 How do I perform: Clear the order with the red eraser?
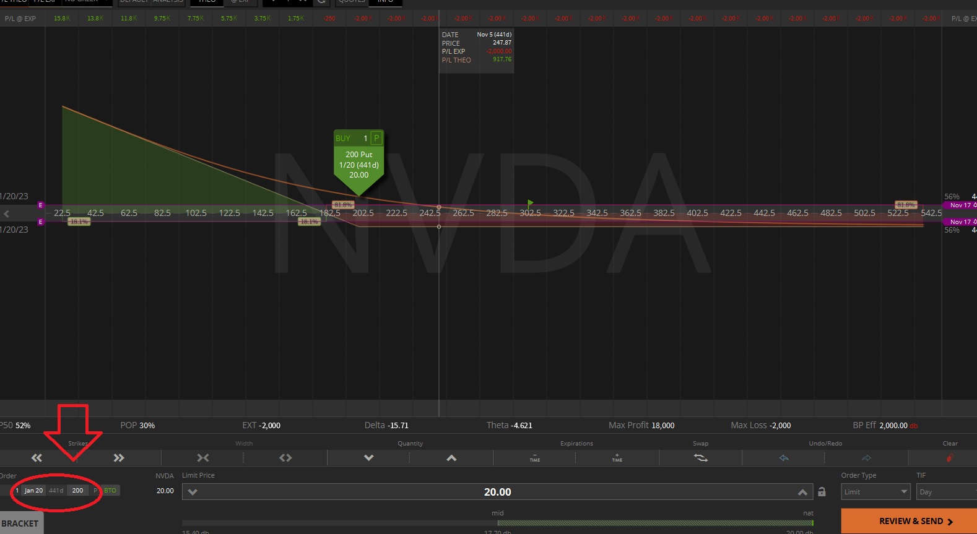(x=950, y=458)
